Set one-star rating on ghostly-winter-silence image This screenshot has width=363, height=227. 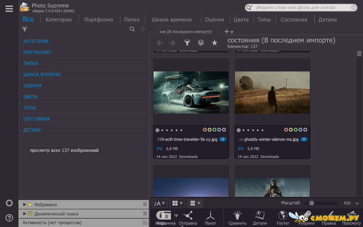[243, 130]
